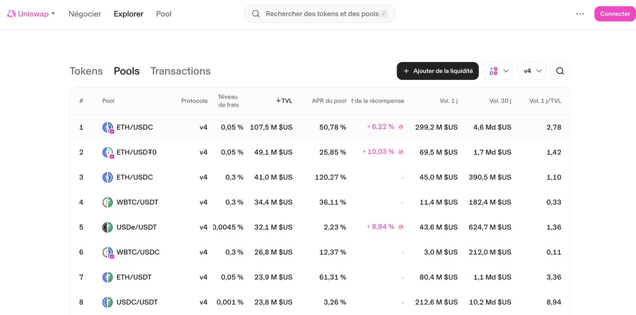Click ETH/USDT pool token icon

pos(108,277)
